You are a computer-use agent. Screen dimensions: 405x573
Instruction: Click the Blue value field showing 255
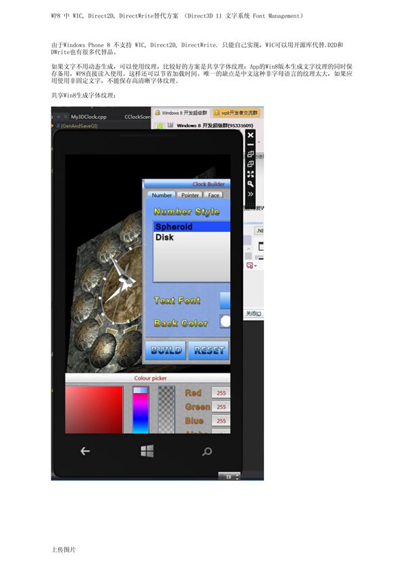pos(221,421)
